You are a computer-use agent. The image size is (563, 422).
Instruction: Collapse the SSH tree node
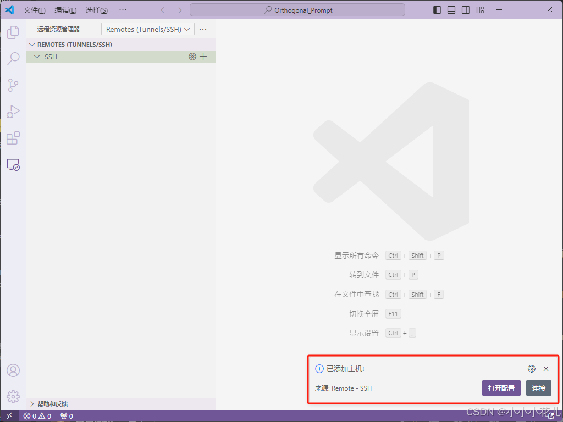point(37,57)
